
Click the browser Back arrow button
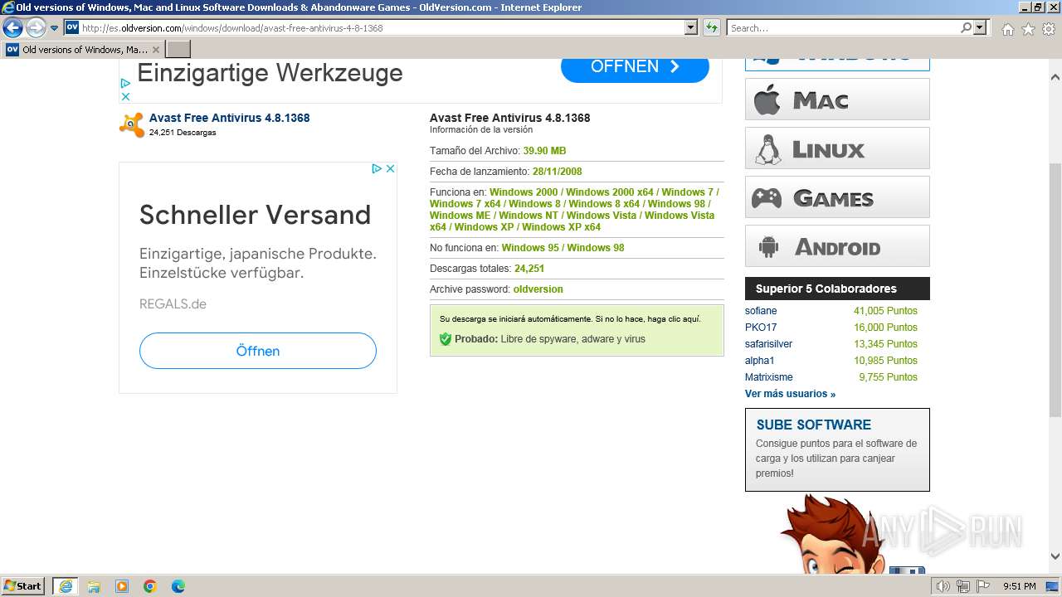[x=12, y=28]
